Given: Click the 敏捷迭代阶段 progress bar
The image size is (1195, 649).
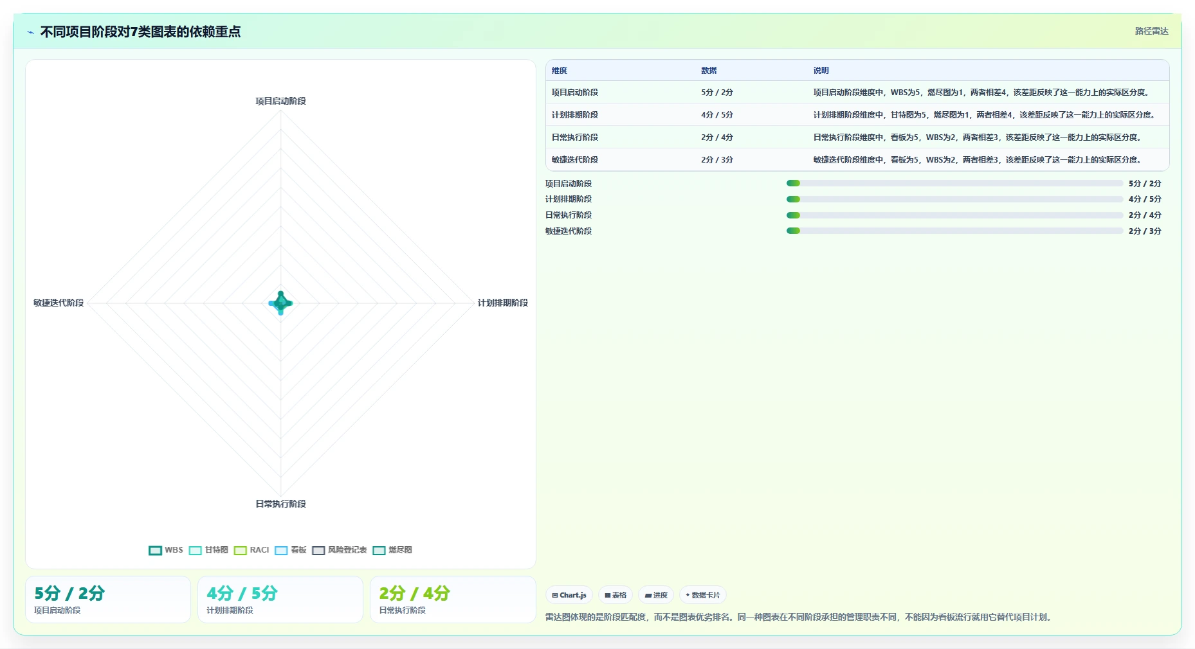Looking at the screenshot, I should pyautogui.click(x=954, y=231).
